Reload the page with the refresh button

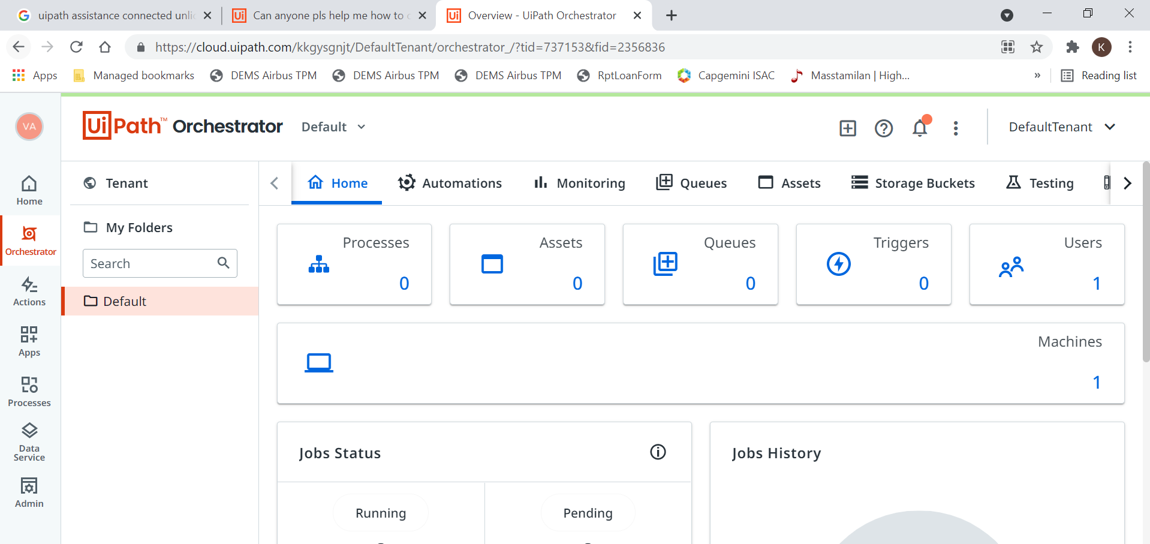tap(76, 47)
